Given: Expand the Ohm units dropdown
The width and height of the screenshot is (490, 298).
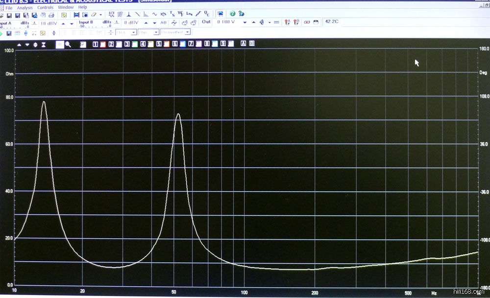Looking at the screenshot, I should [x=156, y=33].
